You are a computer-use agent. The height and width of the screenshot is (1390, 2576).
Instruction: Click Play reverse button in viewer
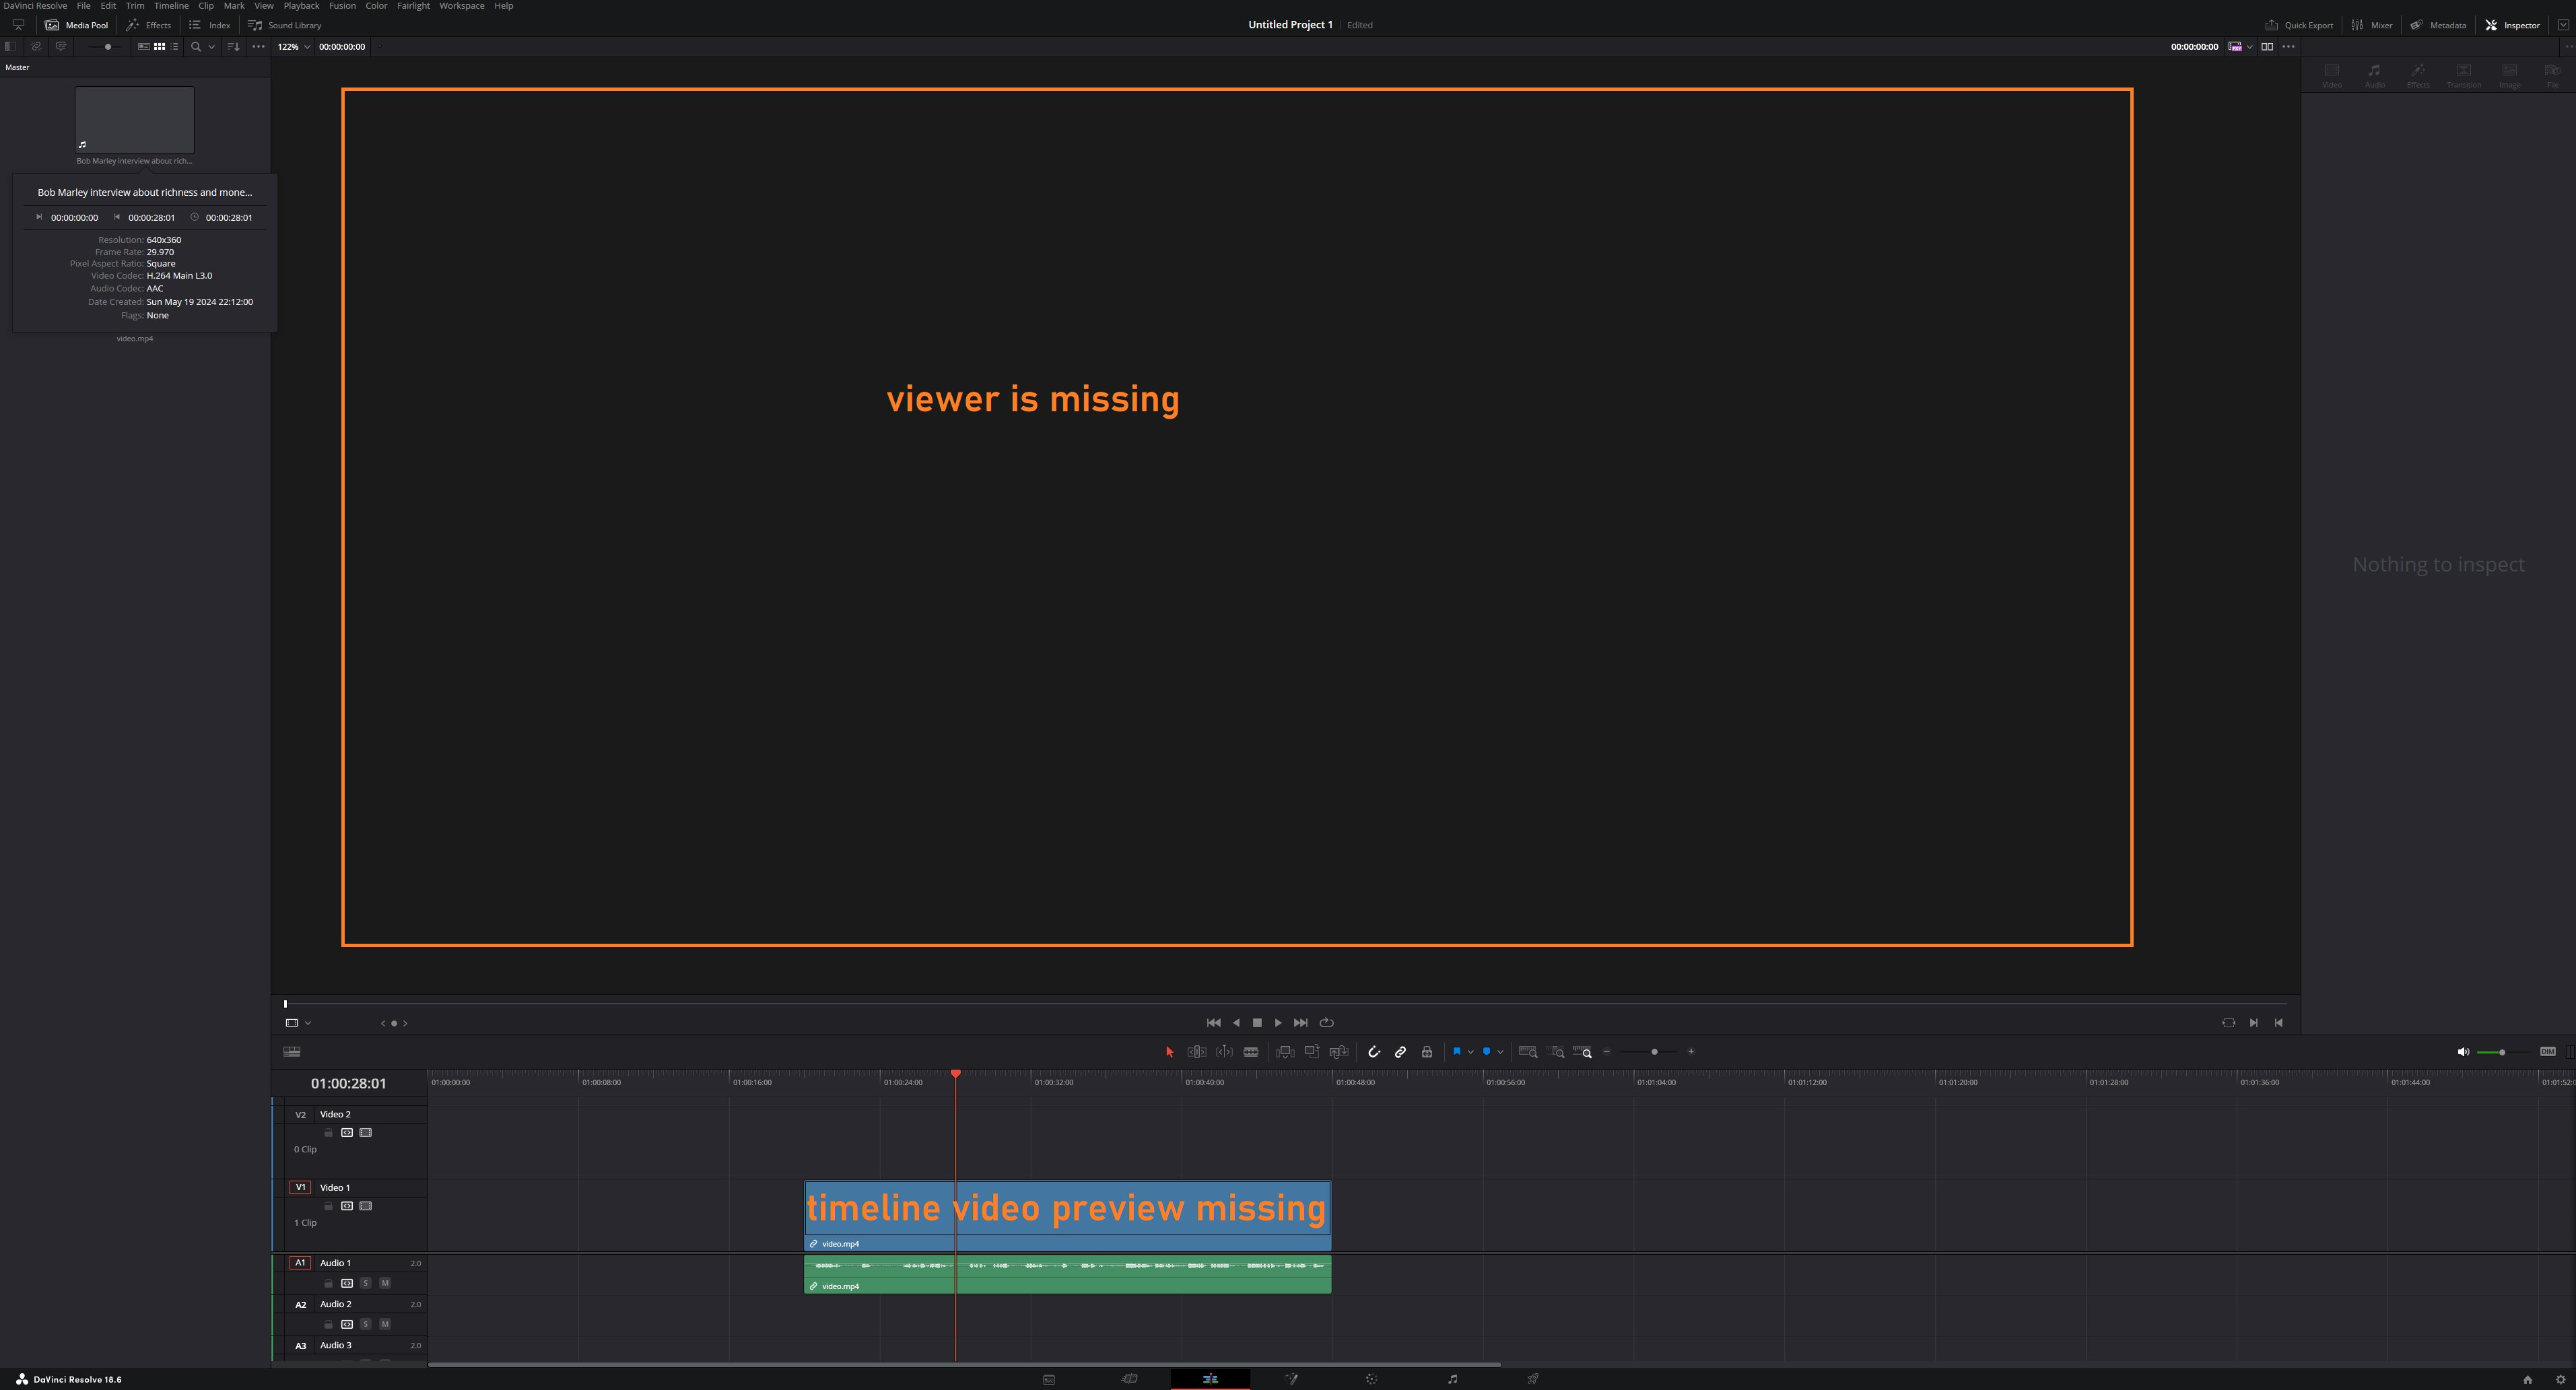point(1236,1023)
